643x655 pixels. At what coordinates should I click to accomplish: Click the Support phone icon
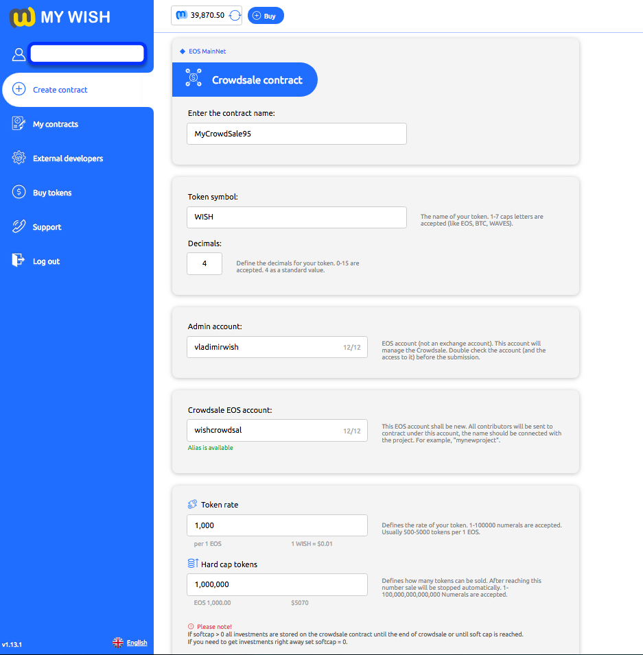(x=19, y=226)
